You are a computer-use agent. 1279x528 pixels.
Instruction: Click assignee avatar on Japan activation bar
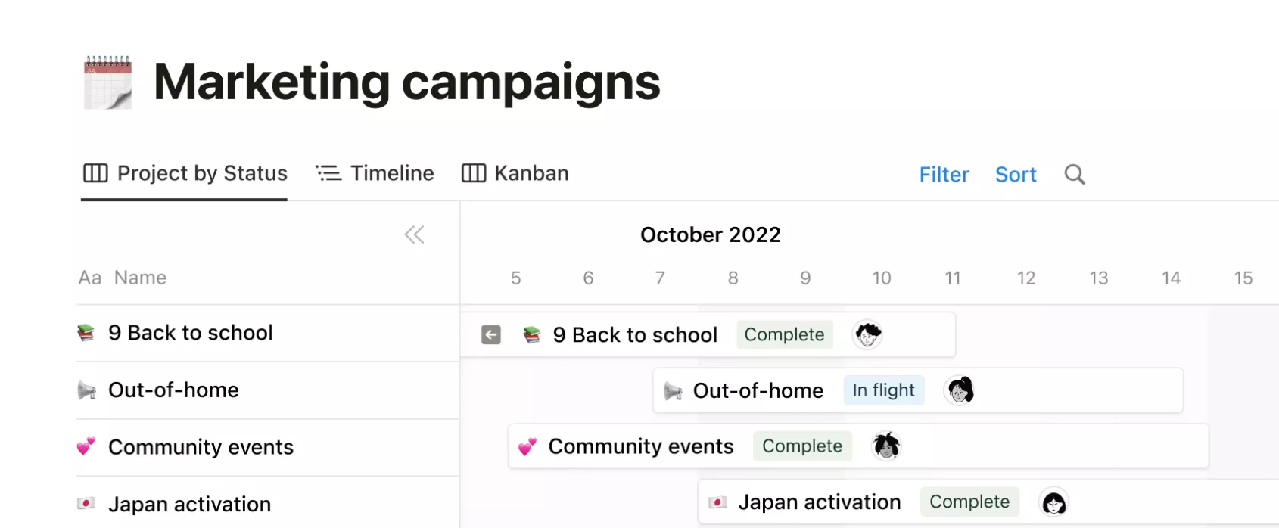point(1054,502)
